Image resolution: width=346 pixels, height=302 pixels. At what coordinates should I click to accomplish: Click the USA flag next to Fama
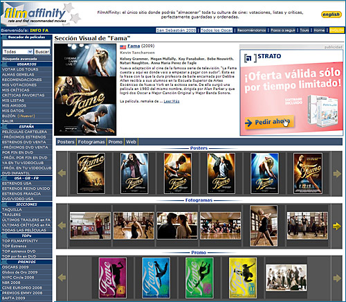[x=122, y=47]
